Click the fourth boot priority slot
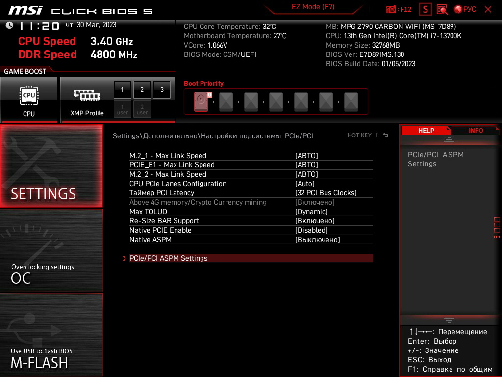Image resolution: width=502 pixels, height=377 pixels. [x=276, y=102]
